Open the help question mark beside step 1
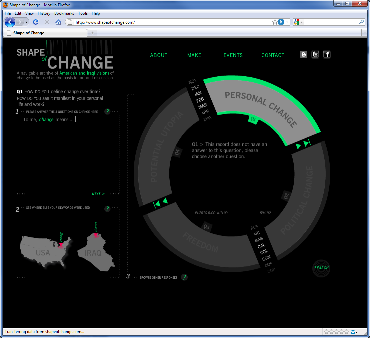 tap(107, 111)
